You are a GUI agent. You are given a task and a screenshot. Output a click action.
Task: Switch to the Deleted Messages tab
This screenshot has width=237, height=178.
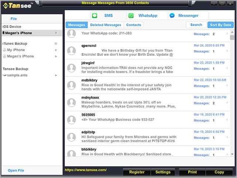[106, 25]
